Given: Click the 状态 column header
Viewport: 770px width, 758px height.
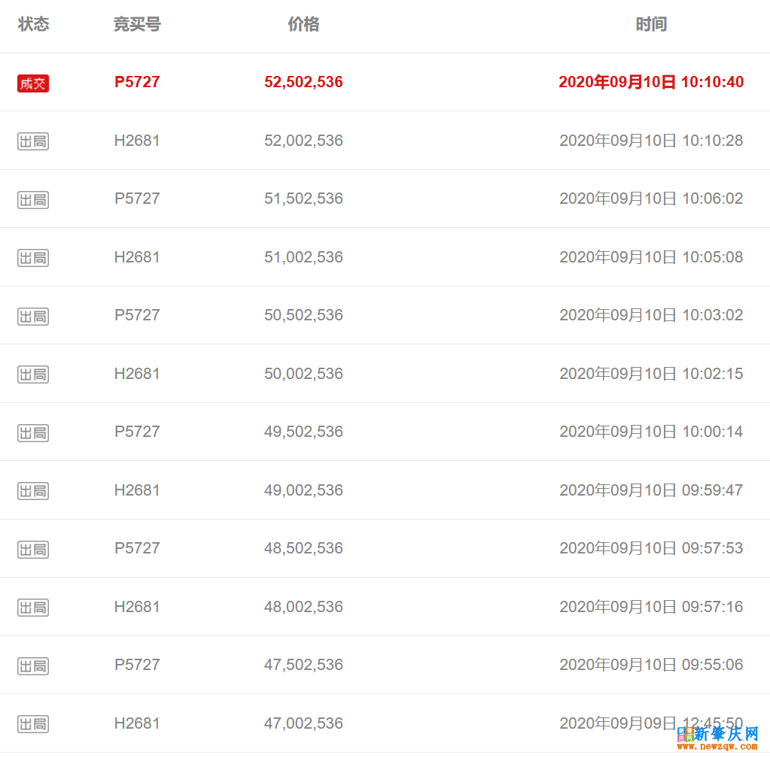Looking at the screenshot, I should click(x=34, y=25).
